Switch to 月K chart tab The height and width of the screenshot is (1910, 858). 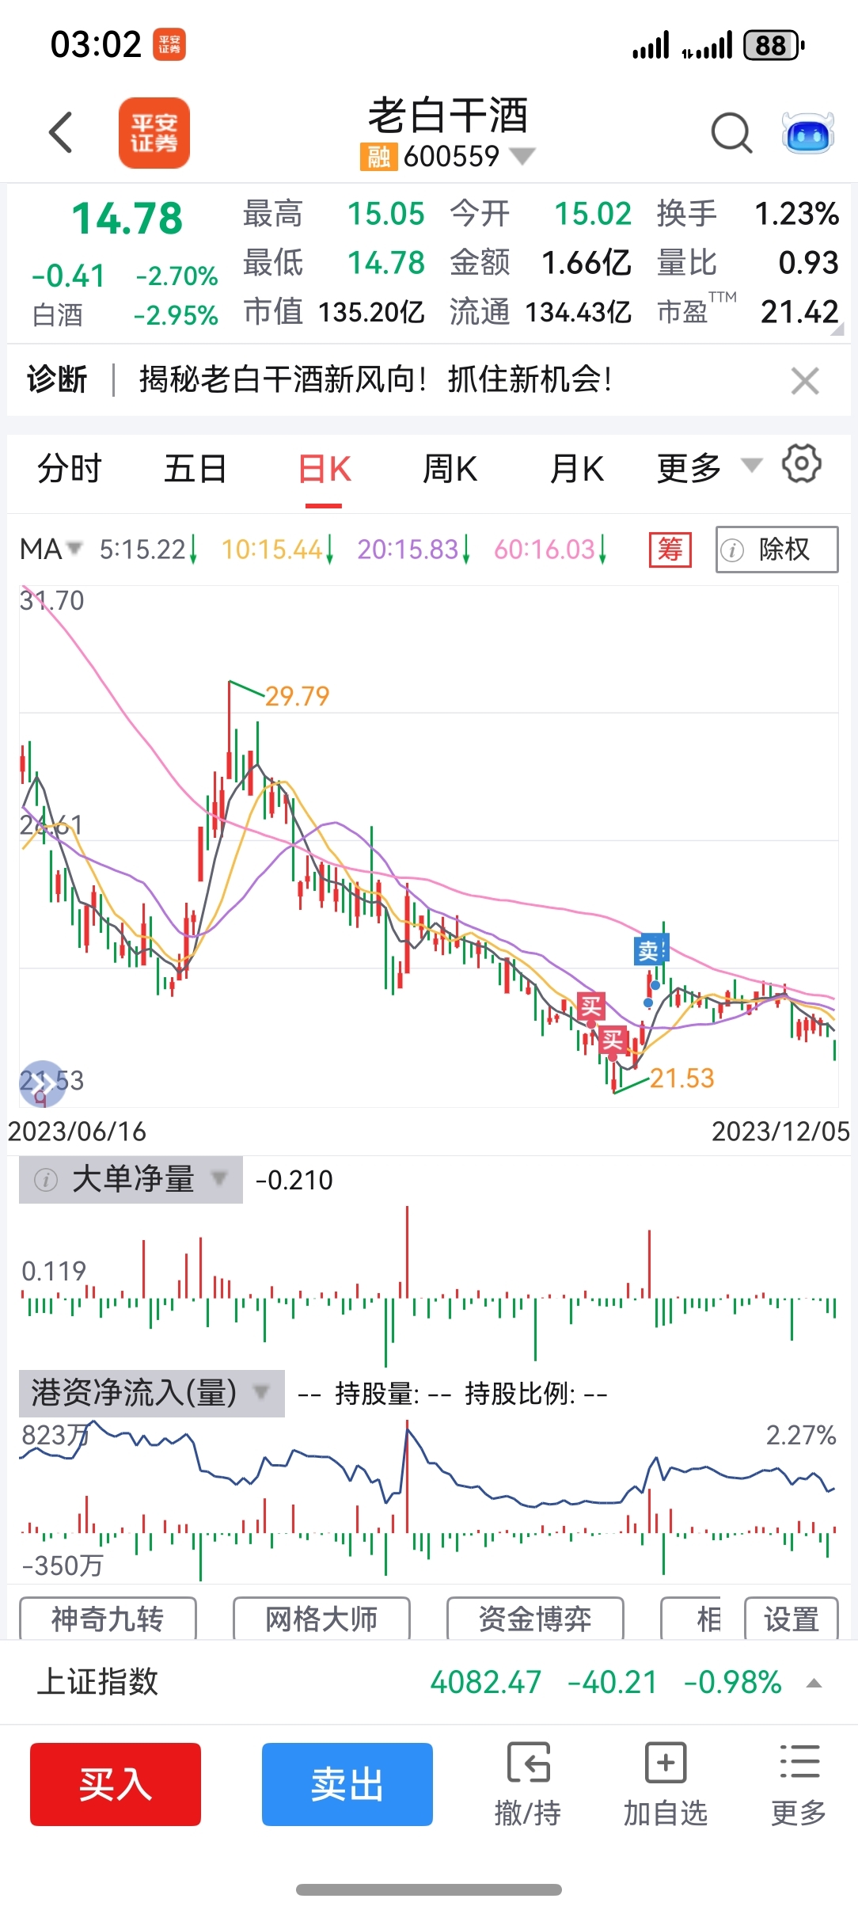tap(577, 469)
